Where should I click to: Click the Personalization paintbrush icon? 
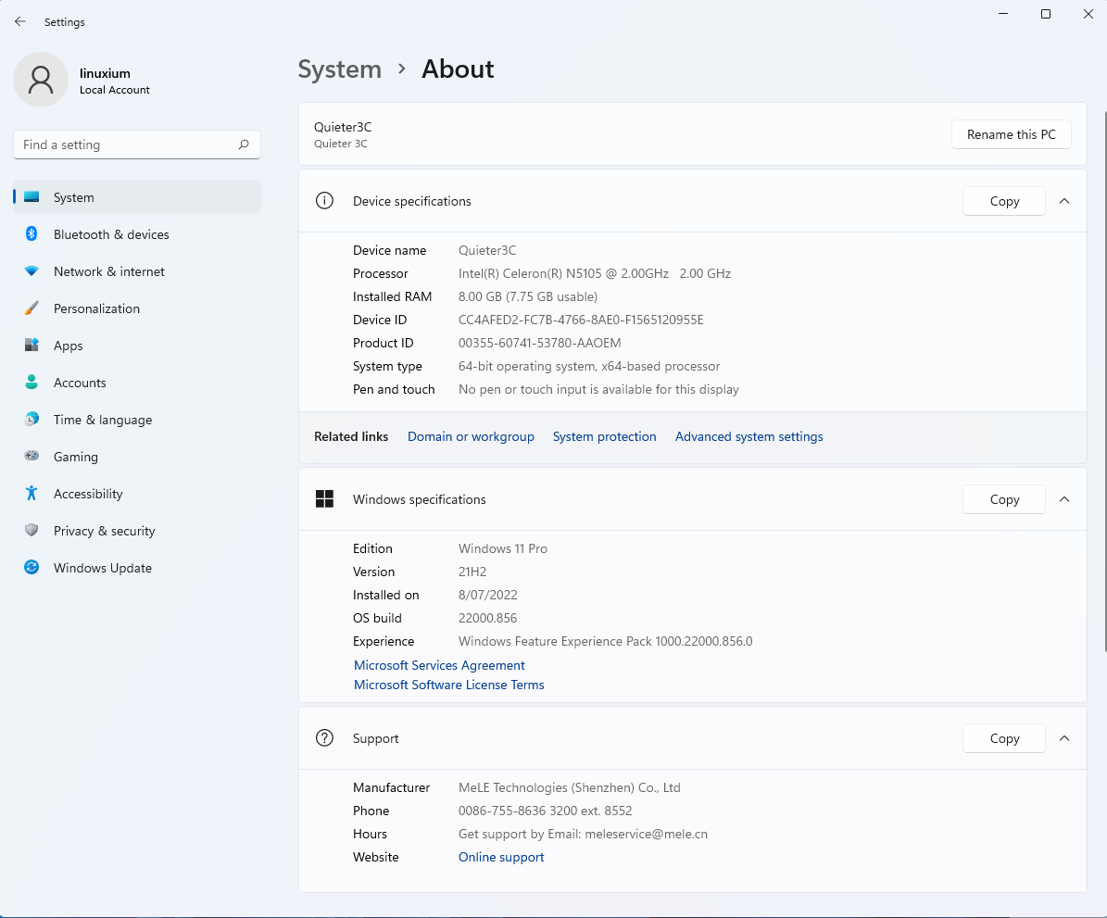click(31, 308)
